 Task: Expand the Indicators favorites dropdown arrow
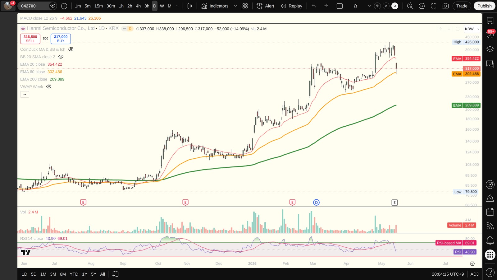click(x=235, y=6)
